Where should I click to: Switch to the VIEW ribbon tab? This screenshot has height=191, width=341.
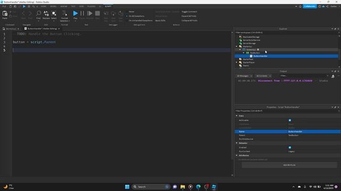tap(81, 6)
